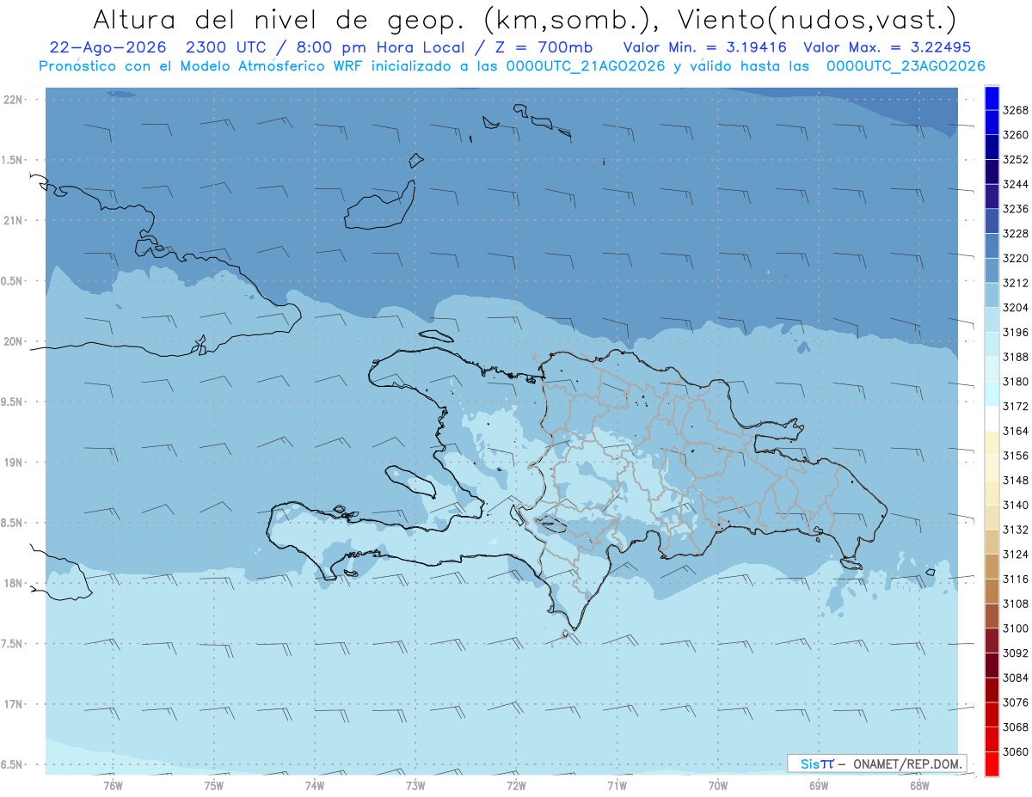Viewport: 1032px width, 797px height.
Task: Click the '68W' longitude label
Action: click(918, 785)
